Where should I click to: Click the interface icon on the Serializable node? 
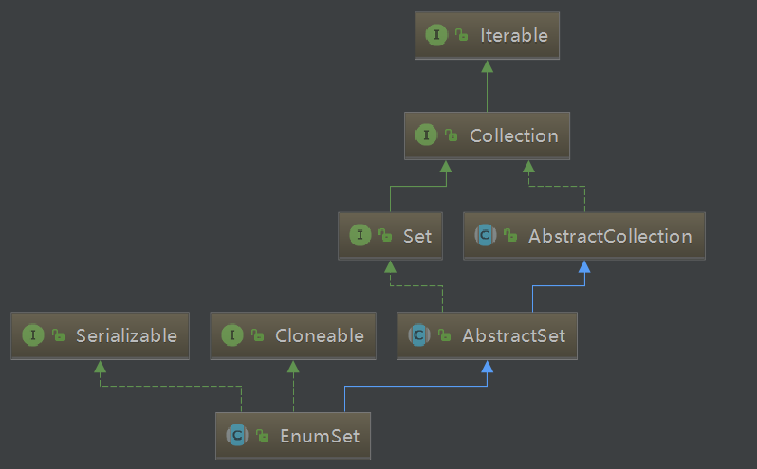click(33, 335)
